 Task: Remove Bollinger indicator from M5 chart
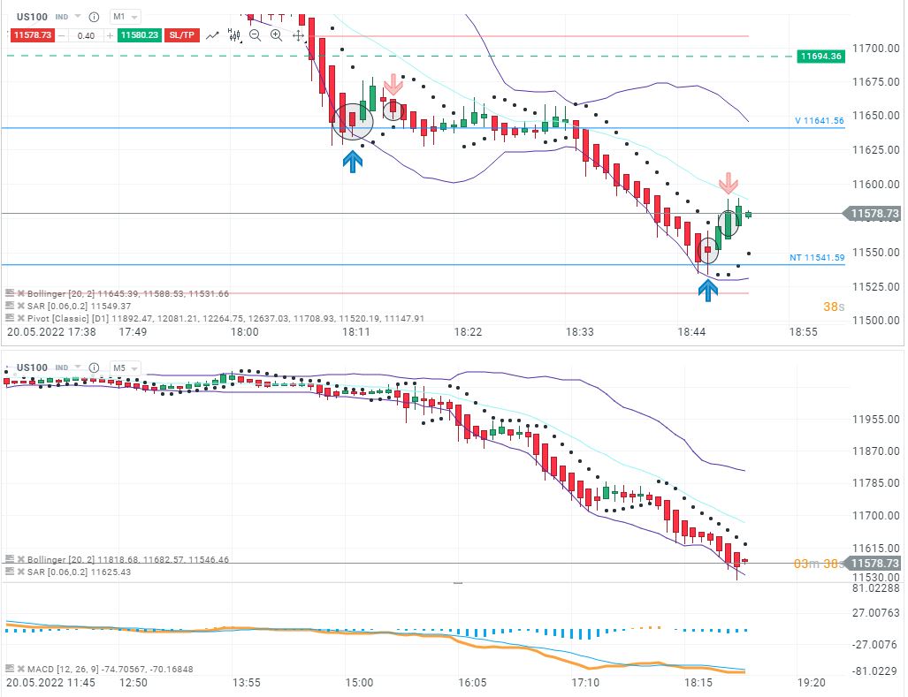21,559
